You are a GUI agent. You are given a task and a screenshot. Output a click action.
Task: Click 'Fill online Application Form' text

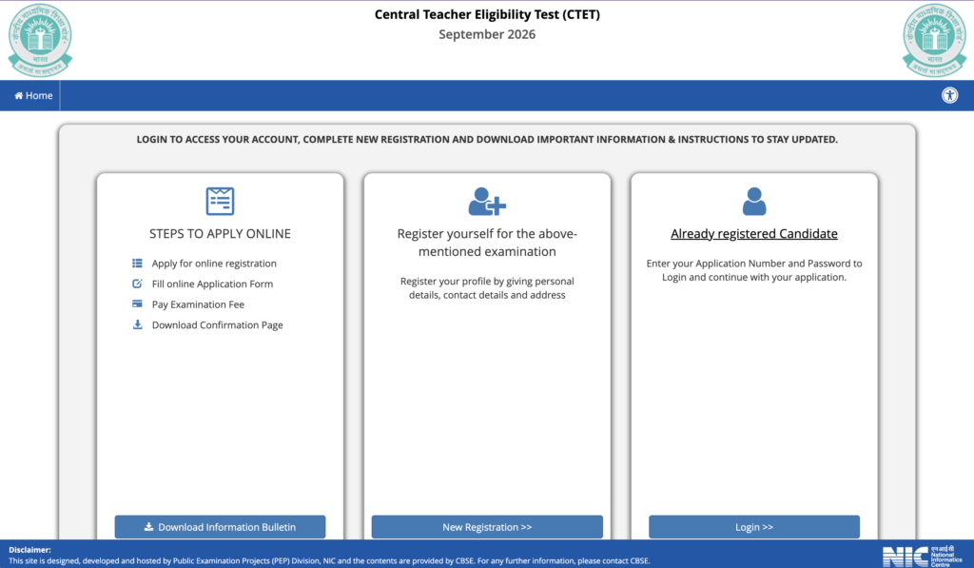click(212, 284)
